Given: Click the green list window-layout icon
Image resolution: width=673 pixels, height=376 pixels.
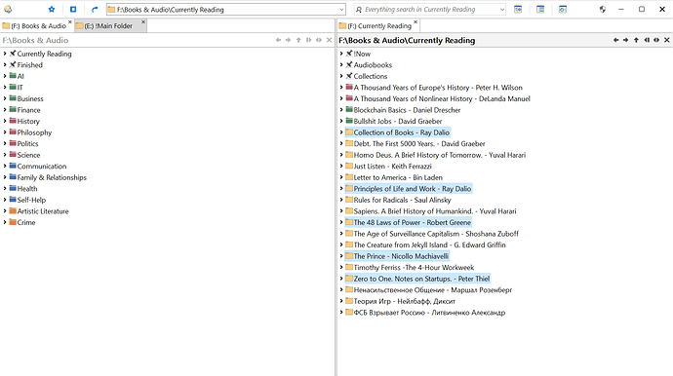Looking at the screenshot, I should click(540, 10).
